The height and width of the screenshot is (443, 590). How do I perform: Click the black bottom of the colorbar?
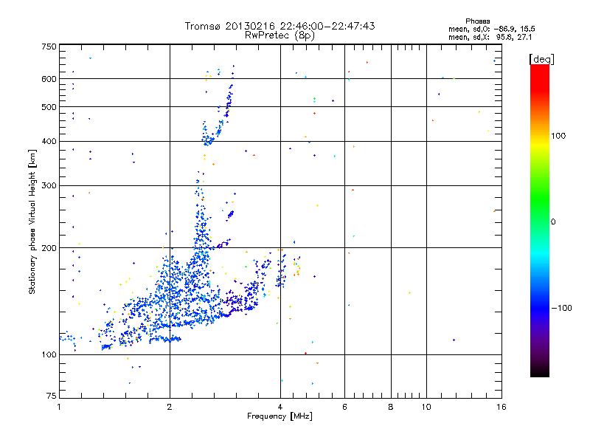(540, 374)
